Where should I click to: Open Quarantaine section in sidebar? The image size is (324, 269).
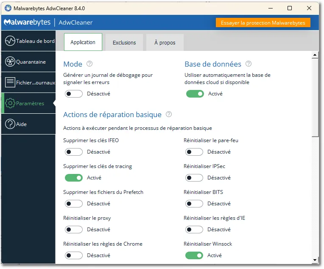28,62
